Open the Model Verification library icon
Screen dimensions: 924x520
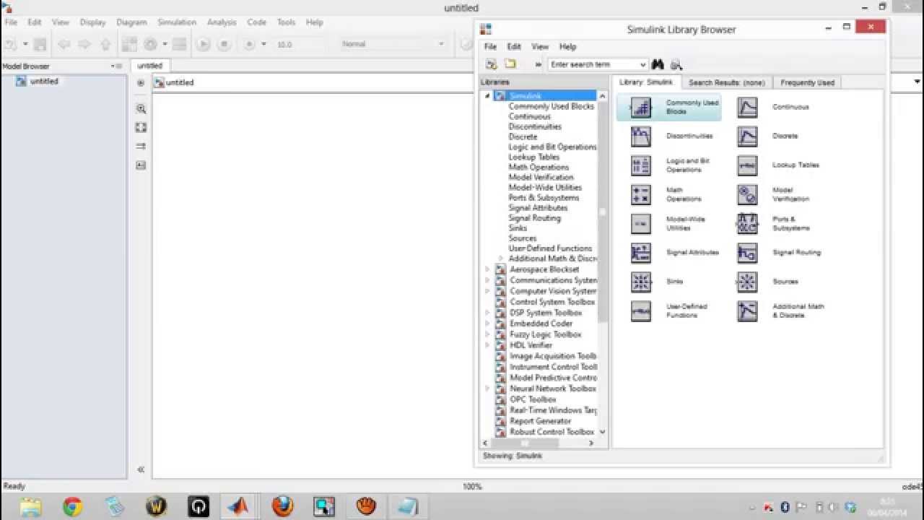click(x=747, y=194)
